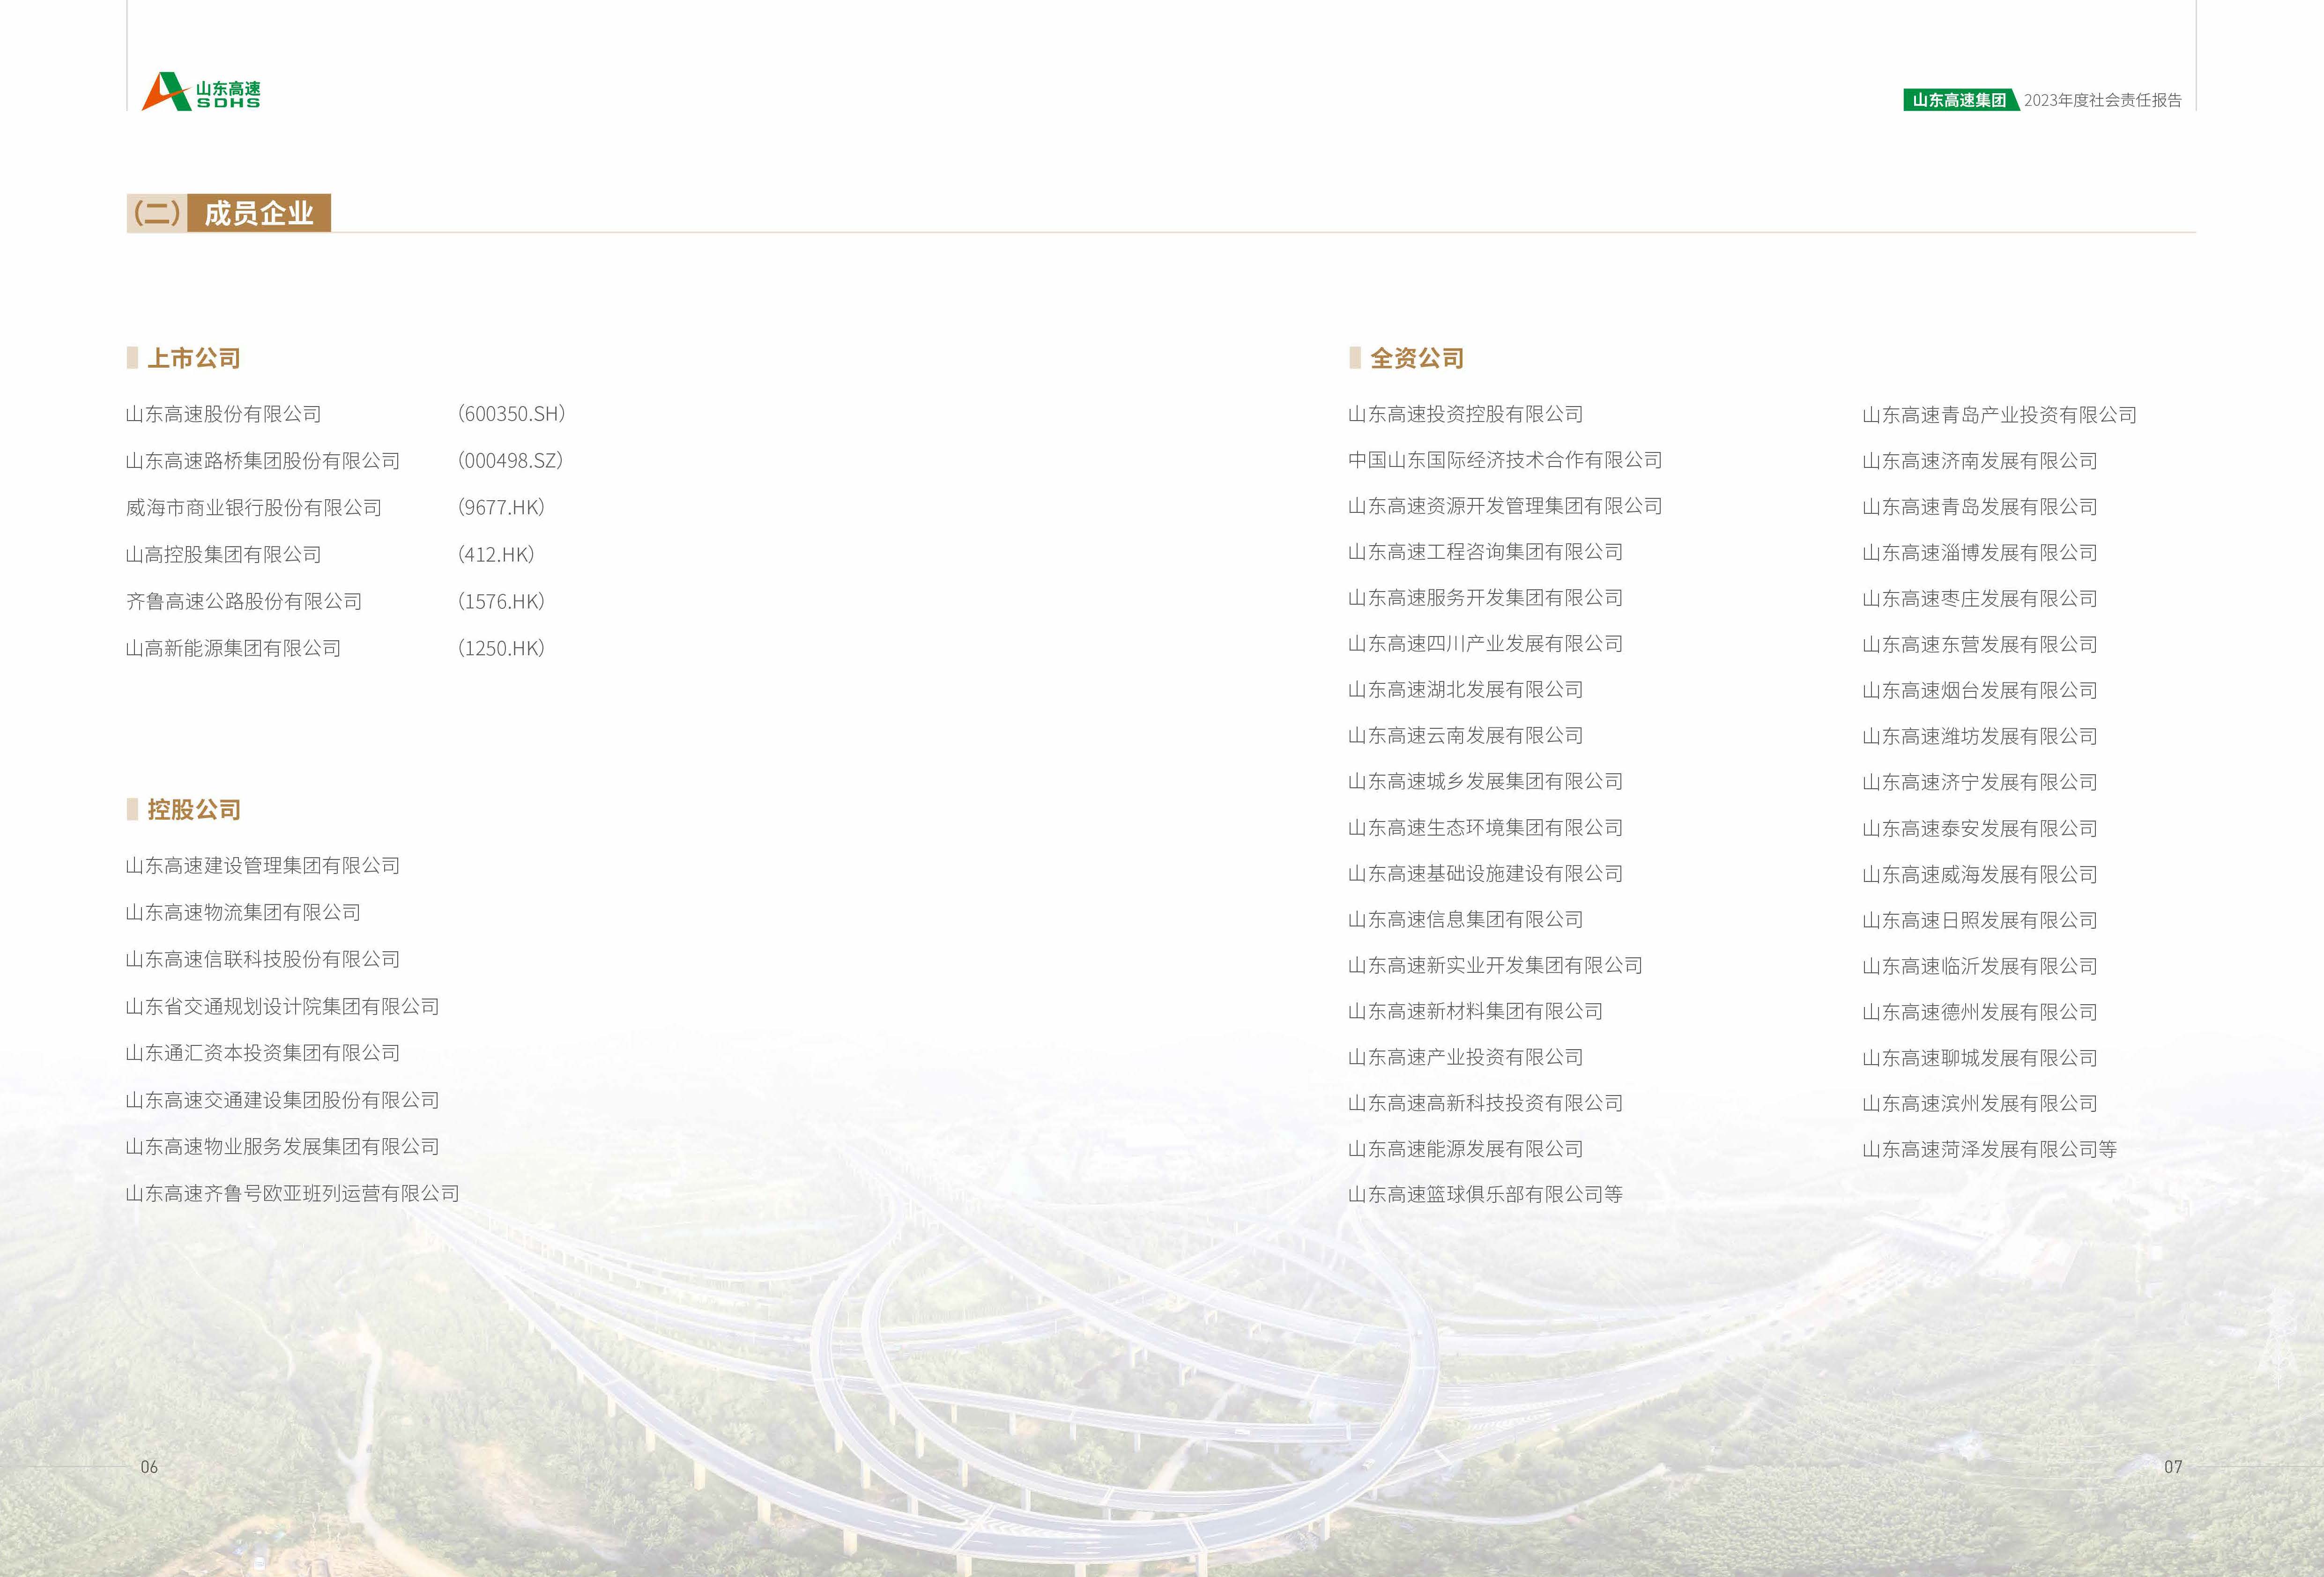Image resolution: width=2324 pixels, height=1577 pixels.
Task: Select 山东高速产业投资有限公司
Action: 1466,1058
